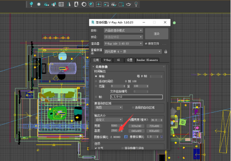Click the striped cone tree toolbar icon

pos(69,4)
